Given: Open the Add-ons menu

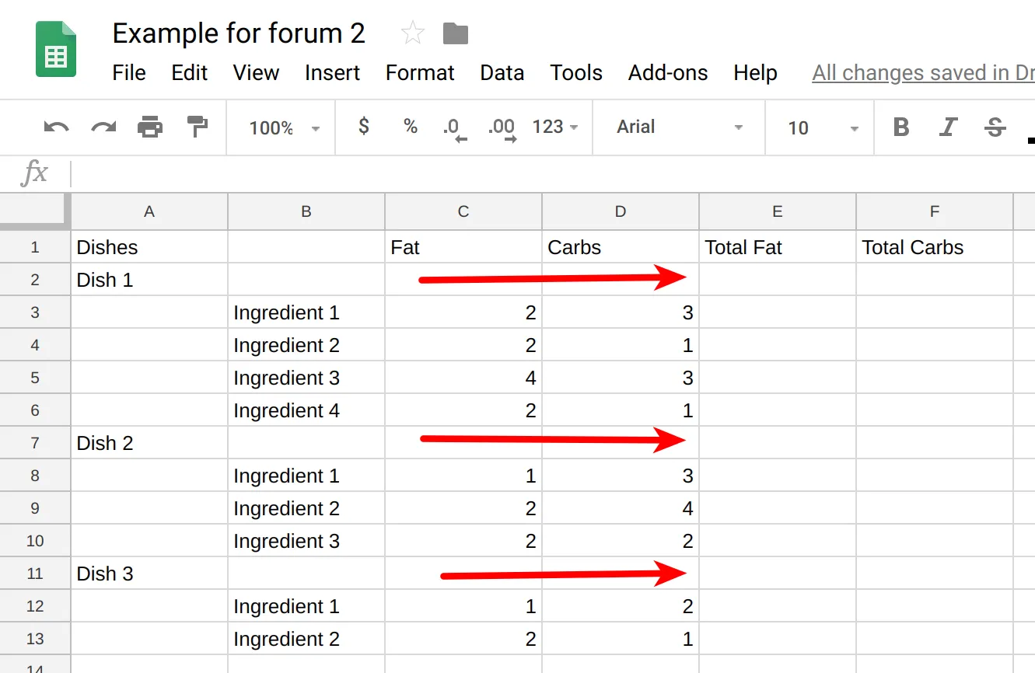Looking at the screenshot, I should coord(668,73).
